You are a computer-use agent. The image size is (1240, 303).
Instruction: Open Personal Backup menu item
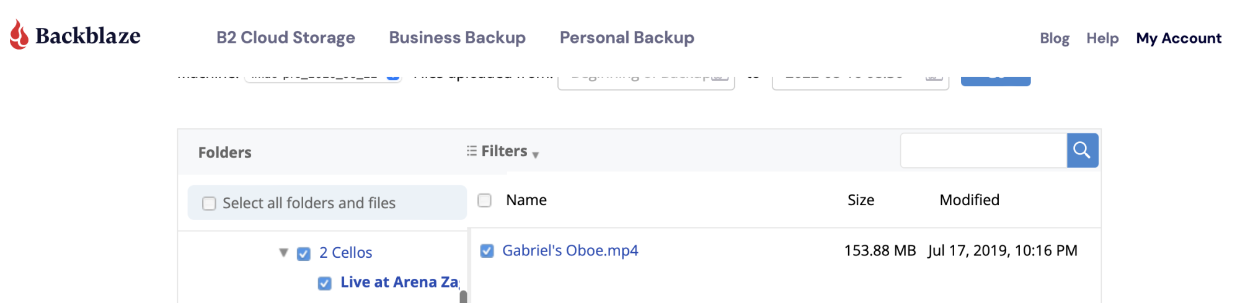627,38
